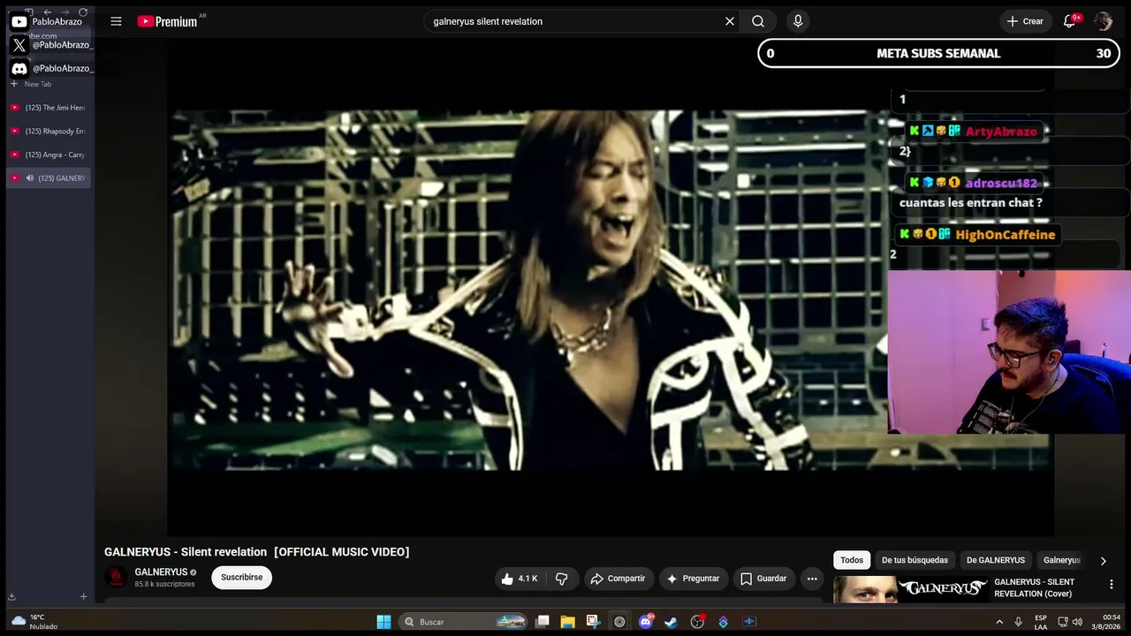Show hidden system tray icons
1131x636 pixels.
click(x=999, y=622)
